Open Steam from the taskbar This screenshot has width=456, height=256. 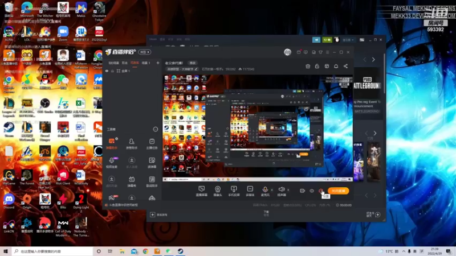[x=180, y=251]
